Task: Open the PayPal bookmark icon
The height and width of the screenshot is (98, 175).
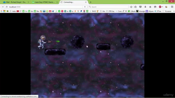Action: coord(81,11)
